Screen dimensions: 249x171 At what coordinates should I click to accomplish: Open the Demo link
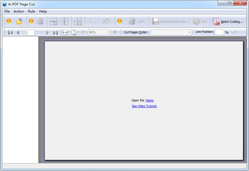(x=149, y=100)
